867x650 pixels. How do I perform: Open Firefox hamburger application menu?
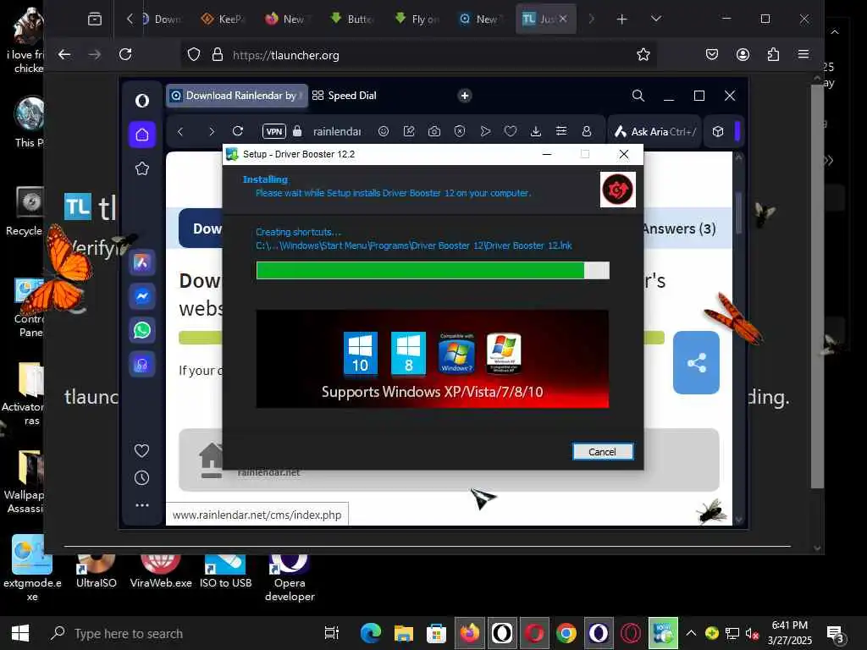click(x=803, y=54)
